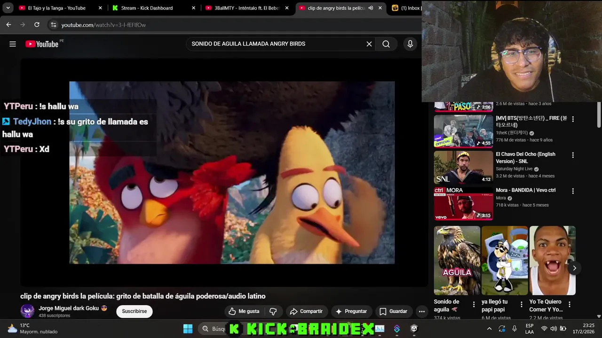Open options for El Chavo Del Ocho video
The image size is (602, 338).
tap(573, 155)
